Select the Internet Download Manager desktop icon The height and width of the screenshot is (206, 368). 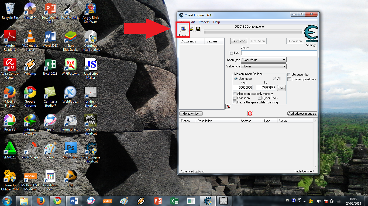(30, 125)
